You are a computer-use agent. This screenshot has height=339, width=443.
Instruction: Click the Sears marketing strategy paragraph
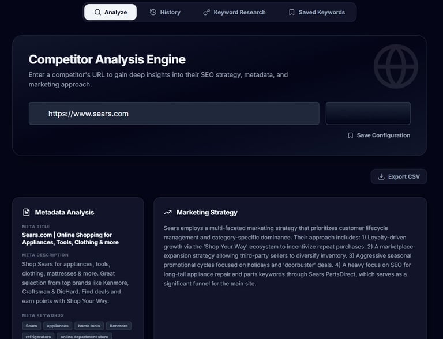[288, 255]
